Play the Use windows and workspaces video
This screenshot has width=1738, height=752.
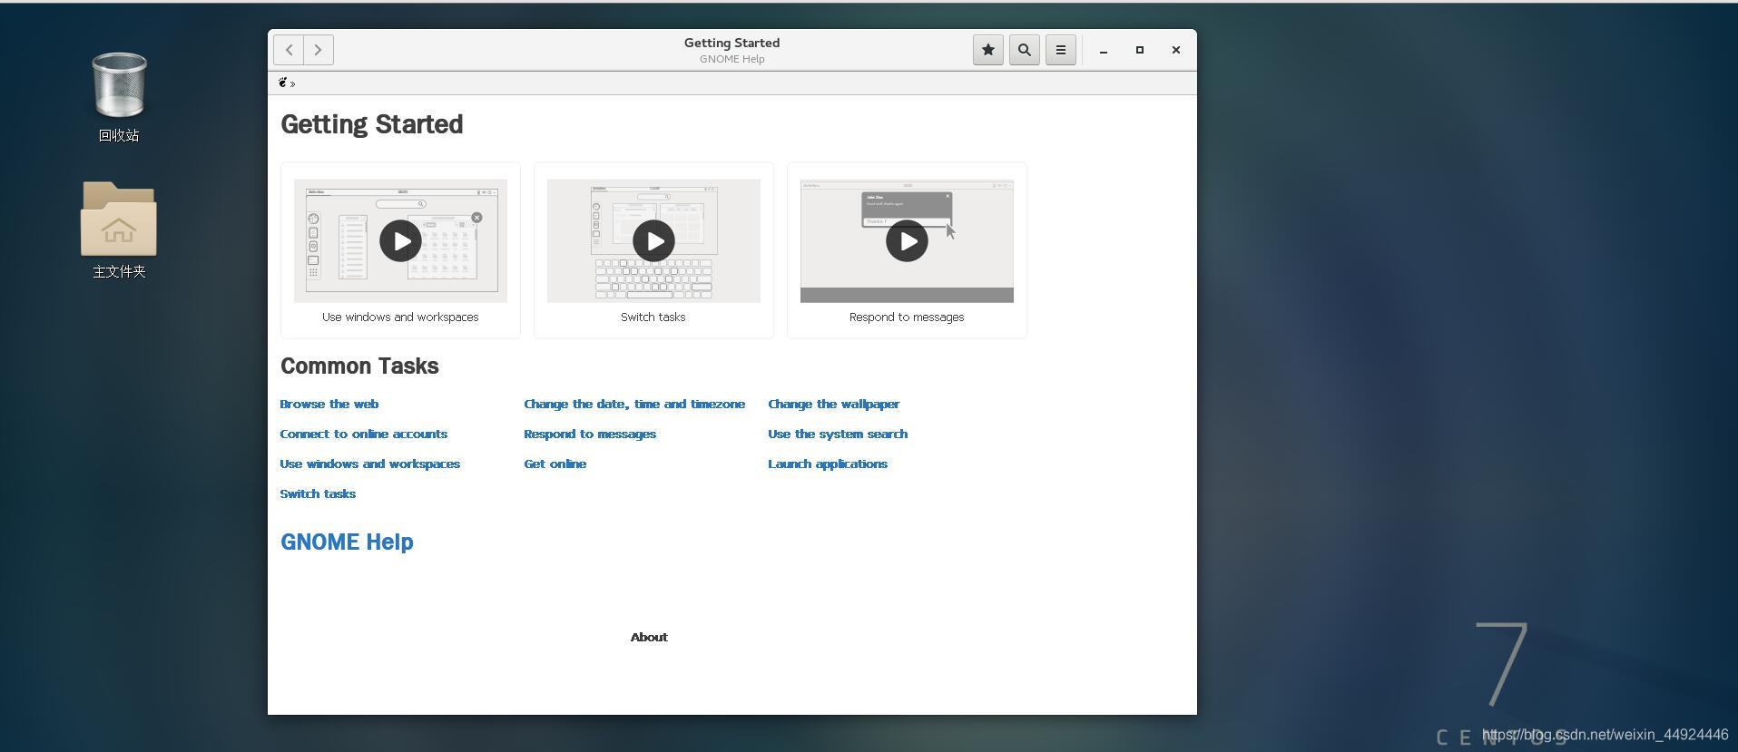tap(400, 241)
